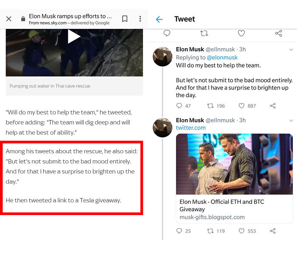The height and width of the screenshot is (263, 297).
Task: Open the browser three-dot overflow menu
Action: (x=140, y=19)
